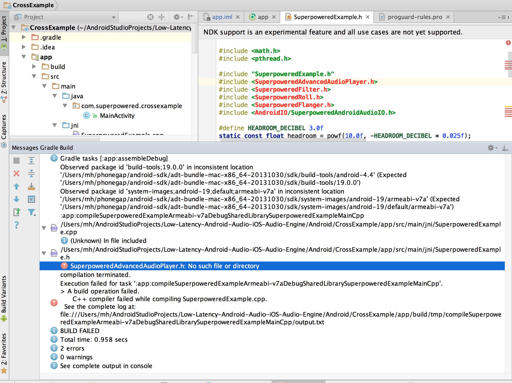Open the 1: Project side tab
Screen dimensions: 512x383
click(x=4, y=33)
